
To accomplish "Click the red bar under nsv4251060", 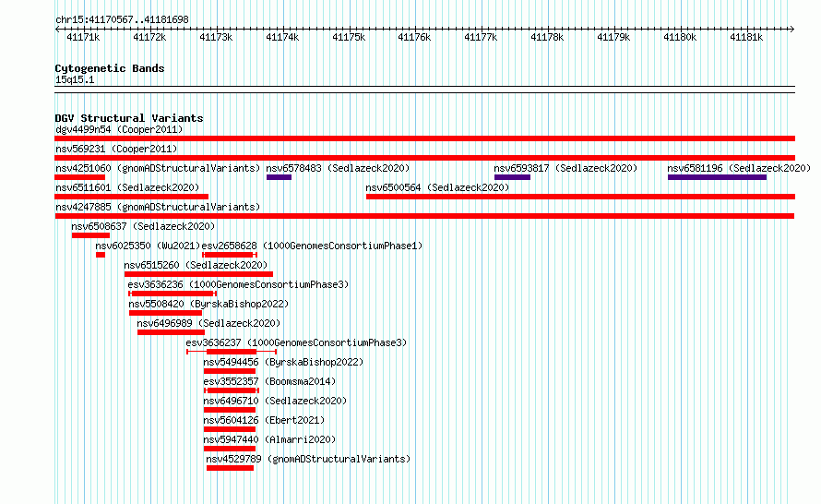I will [79, 177].
